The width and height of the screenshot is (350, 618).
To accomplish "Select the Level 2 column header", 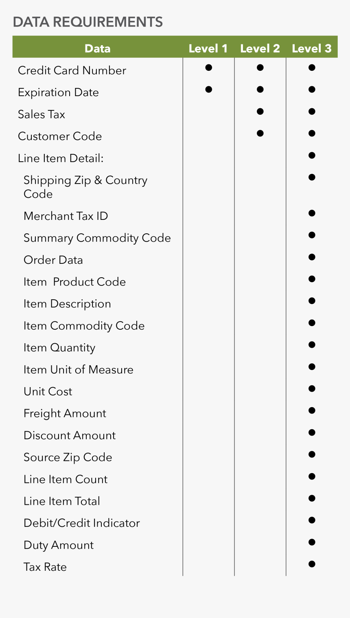I will coord(260,48).
